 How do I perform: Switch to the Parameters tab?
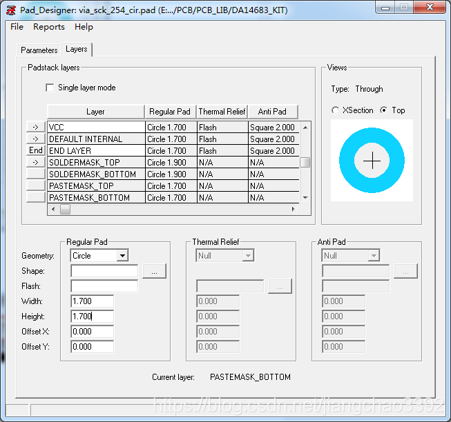tap(39, 50)
